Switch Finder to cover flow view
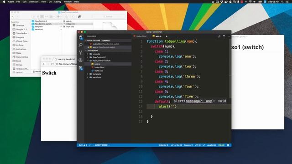 click(46, 16)
